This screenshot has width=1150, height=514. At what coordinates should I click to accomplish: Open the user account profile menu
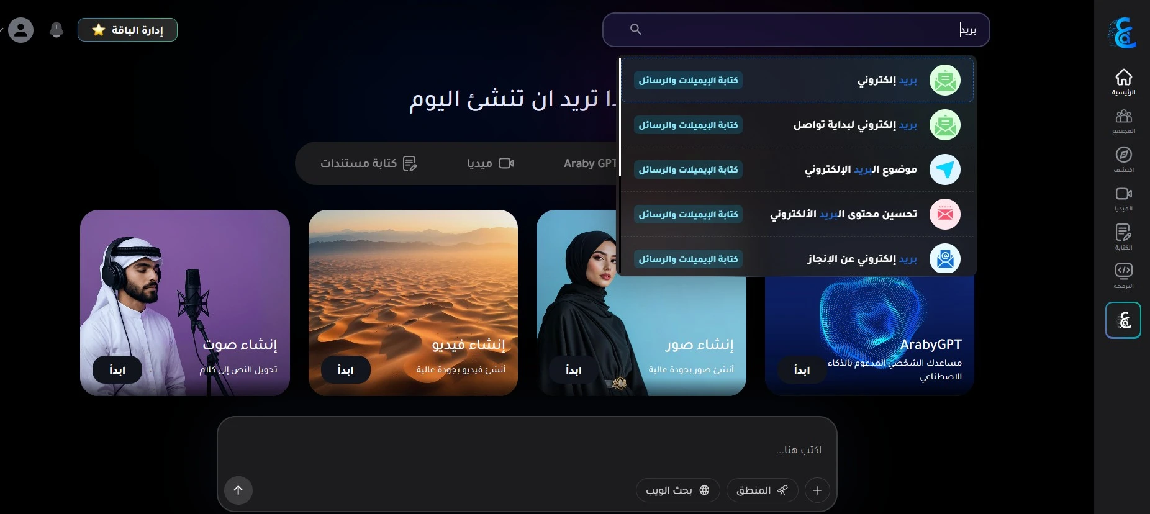point(20,30)
